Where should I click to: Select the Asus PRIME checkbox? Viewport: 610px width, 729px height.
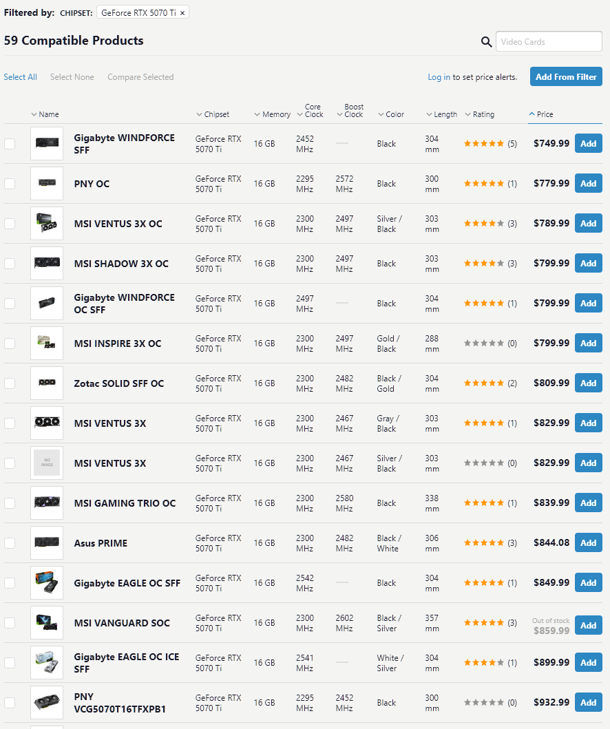tap(10, 543)
